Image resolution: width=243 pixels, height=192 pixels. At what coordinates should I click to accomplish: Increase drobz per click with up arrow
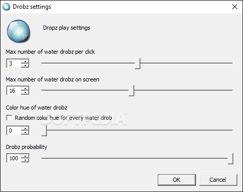25,61
